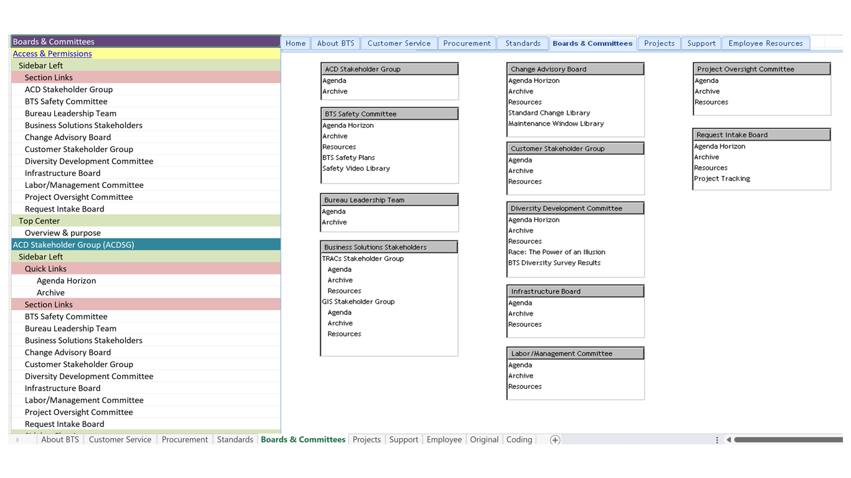
Task: Open the Access & Permissions link
Action: pyautogui.click(x=52, y=54)
